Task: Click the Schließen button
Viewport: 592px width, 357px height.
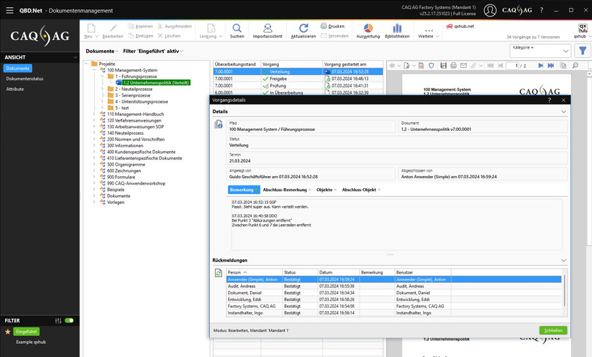Action: click(553, 330)
